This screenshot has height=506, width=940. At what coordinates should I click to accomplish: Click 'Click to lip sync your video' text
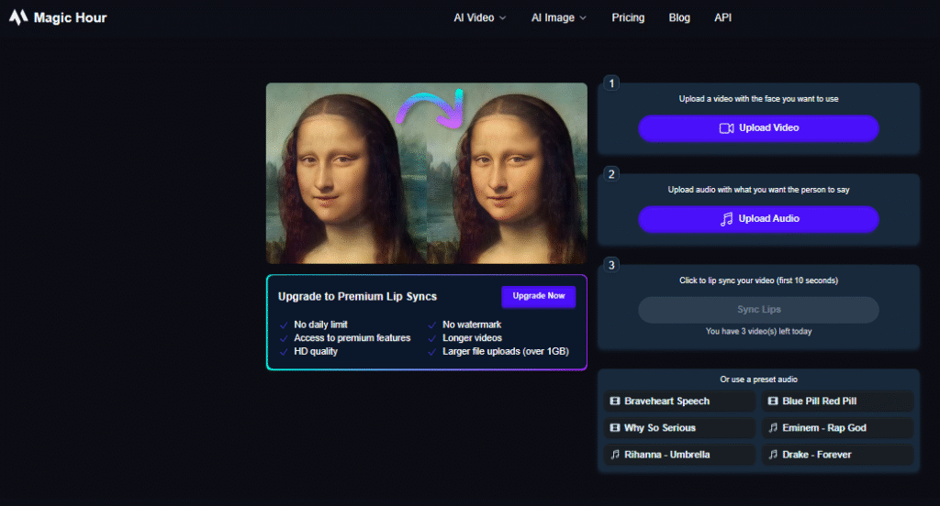(x=758, y=280)
